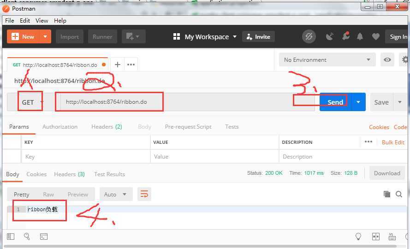
Task: Click the search response magnifier icon
Action: click(399, 194)
